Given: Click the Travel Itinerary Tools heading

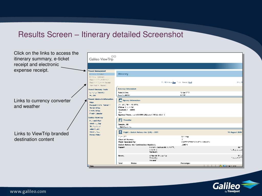Looking at the screenshot, I should coord(98,90).
